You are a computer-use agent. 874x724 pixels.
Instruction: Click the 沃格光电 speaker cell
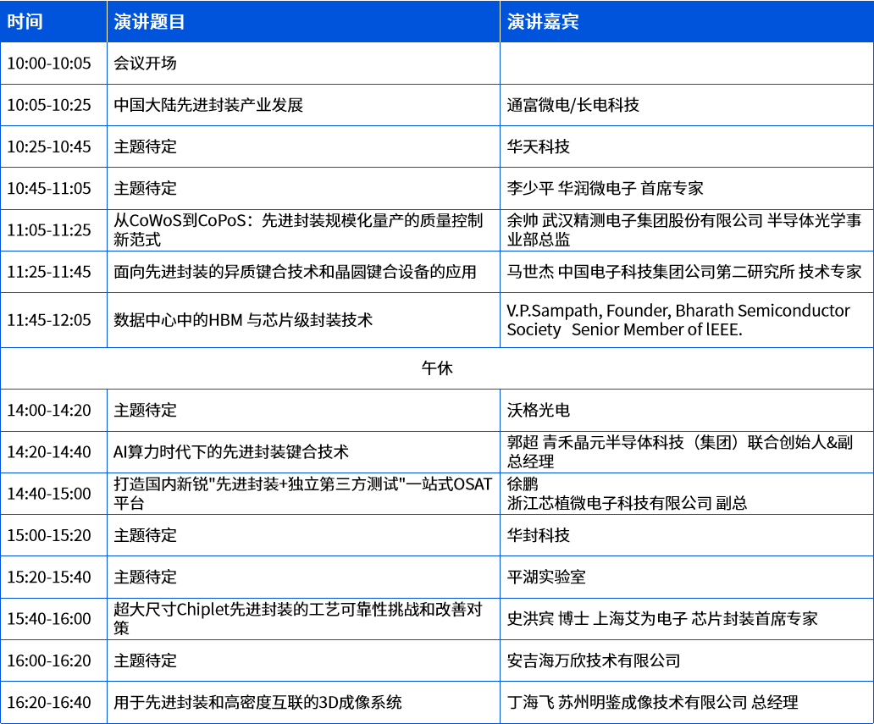tap(687, 410)
